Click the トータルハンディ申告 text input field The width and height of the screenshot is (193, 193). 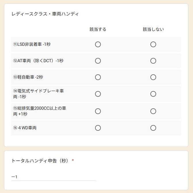54,177
